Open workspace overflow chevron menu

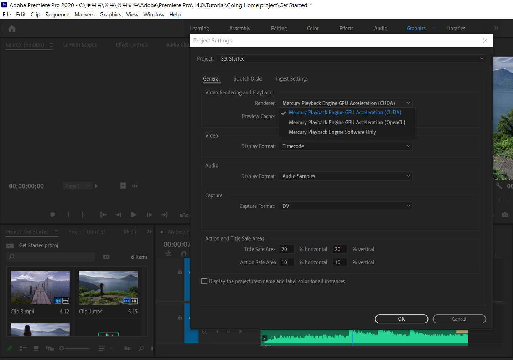click(496, 28)
